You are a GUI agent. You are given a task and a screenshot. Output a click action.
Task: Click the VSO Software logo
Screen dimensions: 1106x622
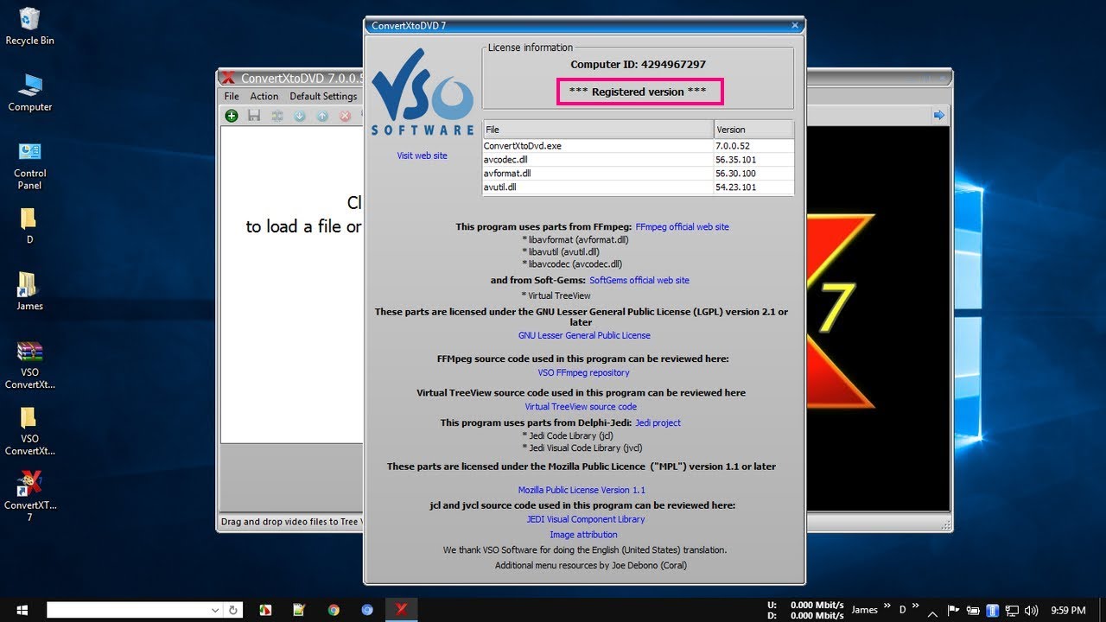[x=423, y=93]
